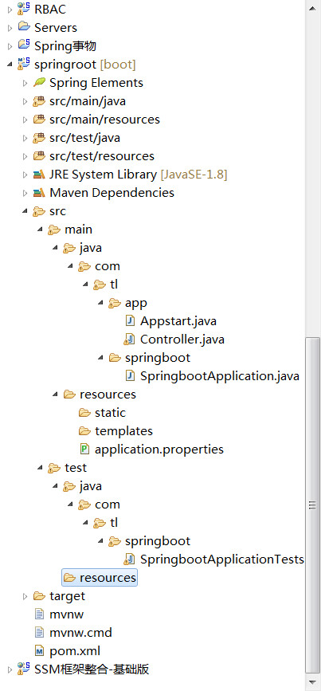Click the Spring Elements leaf icon
The width and height of the screenshot is (321, 691).
click(x=40, y=82)
